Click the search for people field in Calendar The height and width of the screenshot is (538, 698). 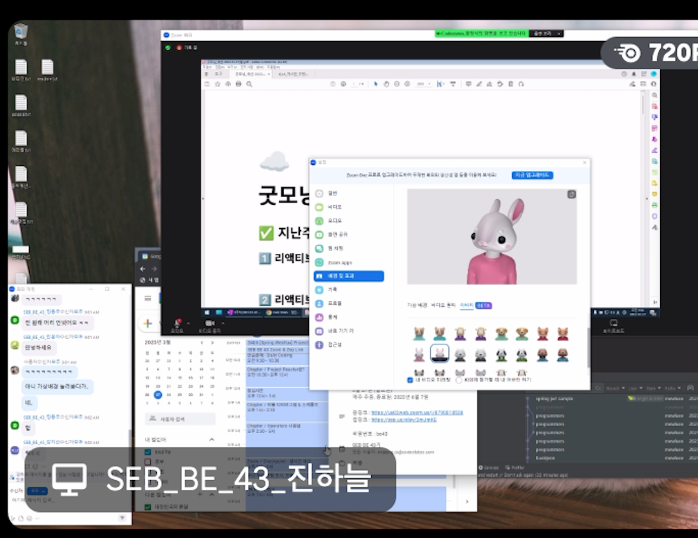click(x=180, y=419)
